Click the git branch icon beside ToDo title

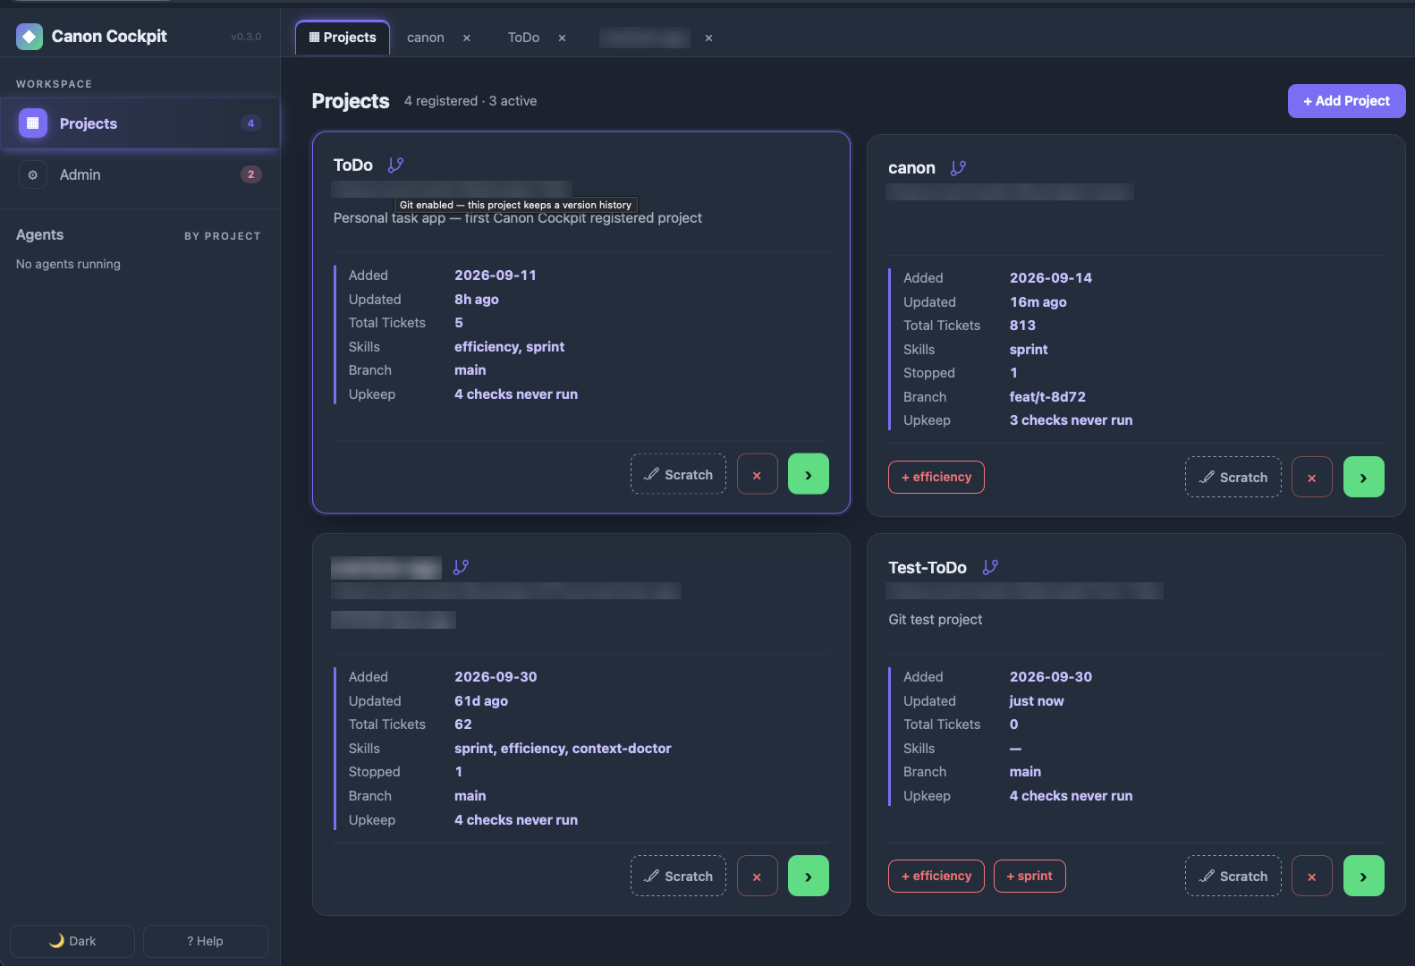[395, 165]
